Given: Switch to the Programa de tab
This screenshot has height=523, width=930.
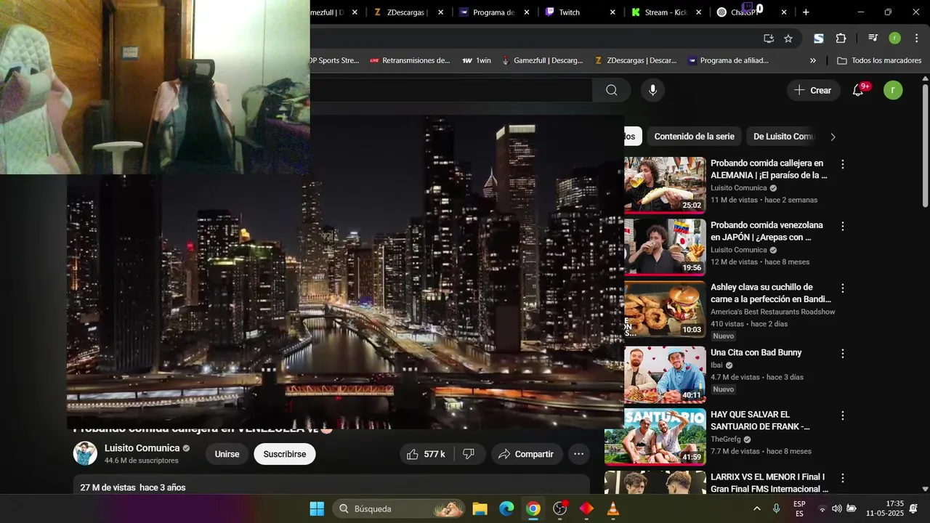Looking at the screenshot, I should [493, 12].
